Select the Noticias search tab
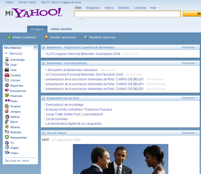This screenshot has height=174, width=201. (123, 8)
